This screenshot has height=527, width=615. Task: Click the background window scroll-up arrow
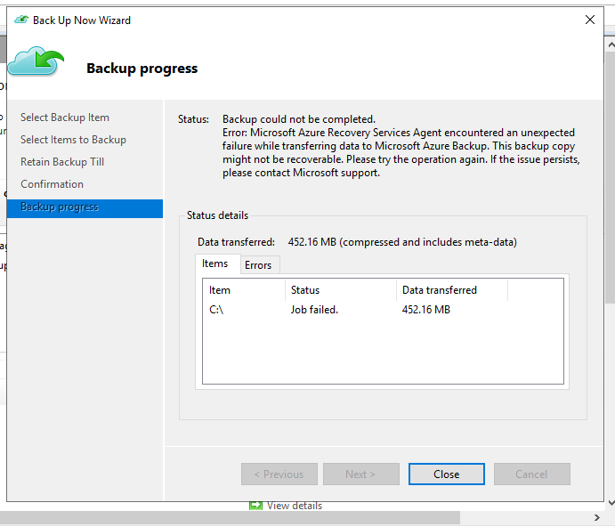coord(611,45)
